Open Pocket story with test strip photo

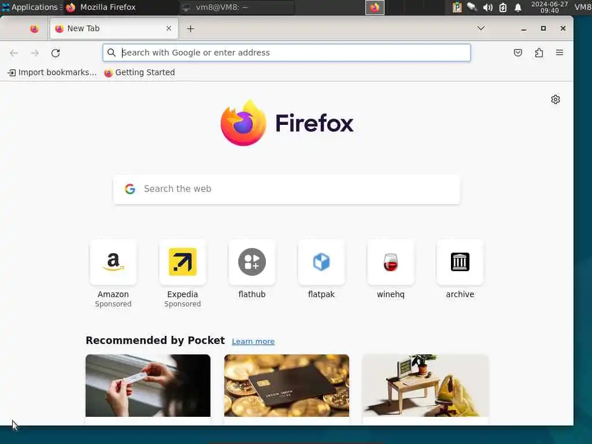(x=148, y=386)
